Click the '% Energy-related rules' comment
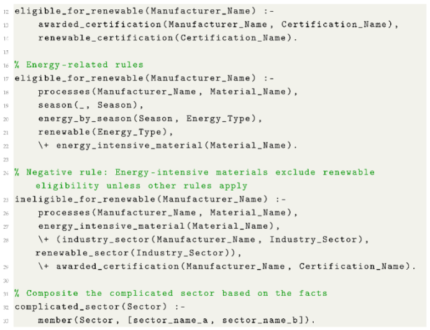430x330 pixels. [78, 65]
